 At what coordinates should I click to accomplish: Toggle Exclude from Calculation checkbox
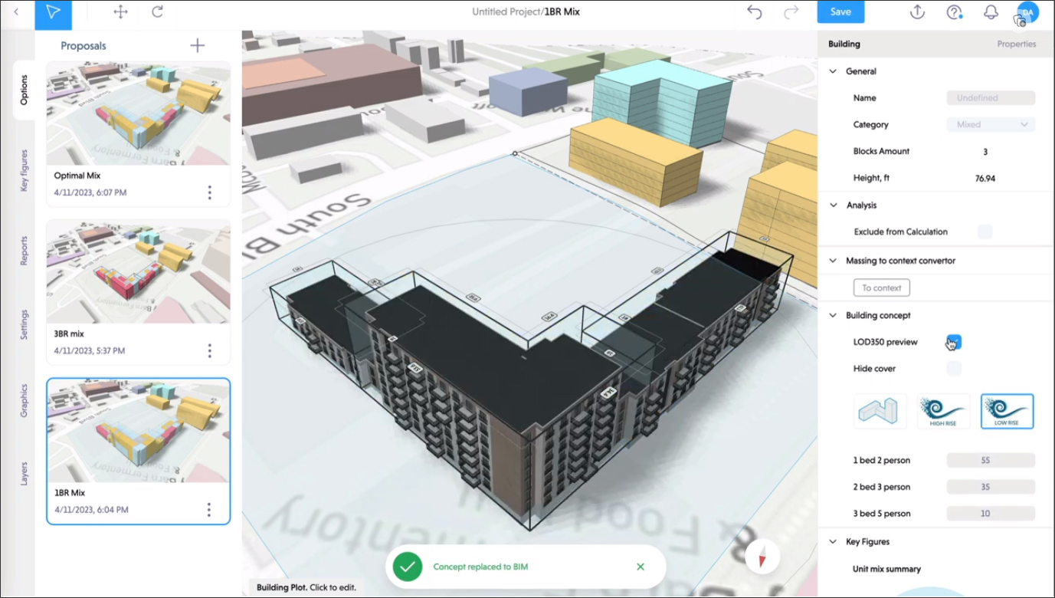point(985,232)
